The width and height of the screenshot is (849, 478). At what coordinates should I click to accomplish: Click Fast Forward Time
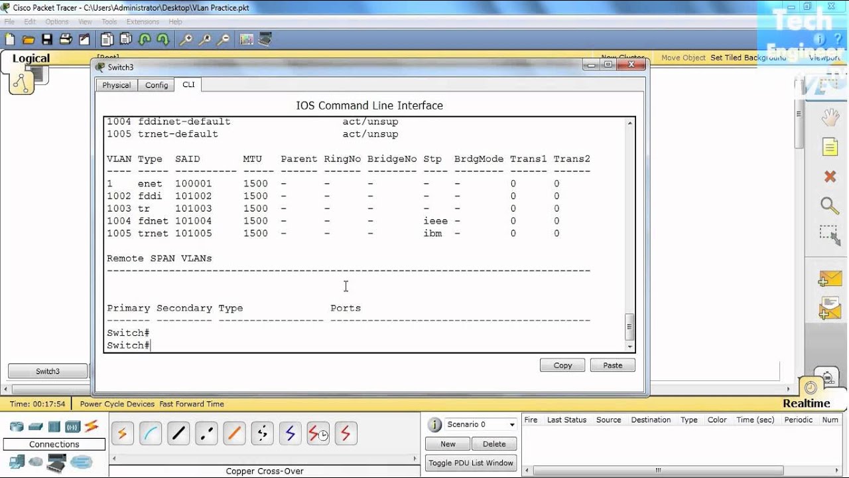(192, 404)
